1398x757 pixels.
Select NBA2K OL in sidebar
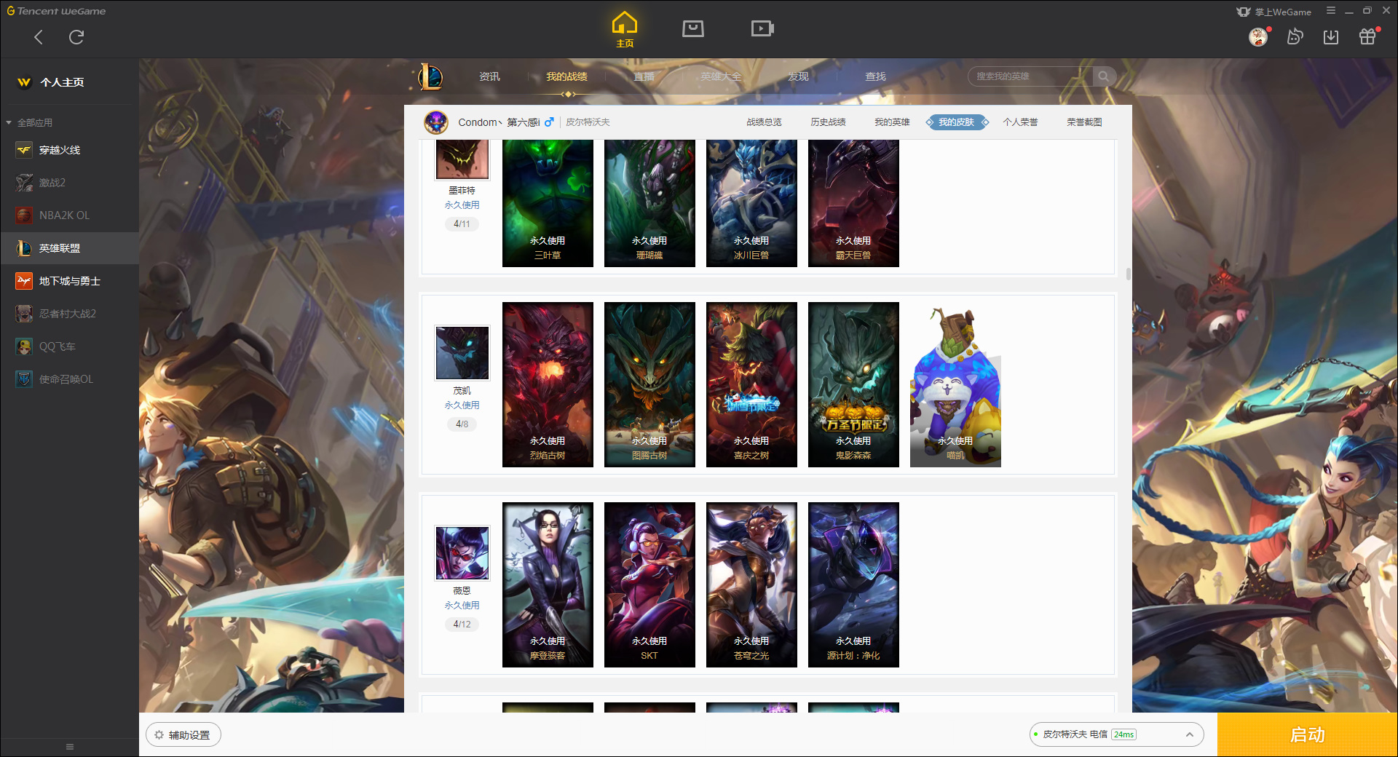tap(69, 215)
